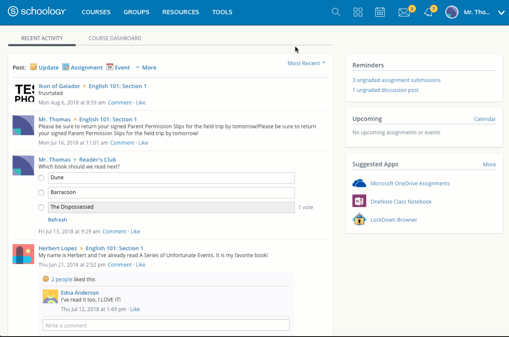Open Microsoft OneDrive Assignments
Screen dimensions: 509x337
click(410, 183)
